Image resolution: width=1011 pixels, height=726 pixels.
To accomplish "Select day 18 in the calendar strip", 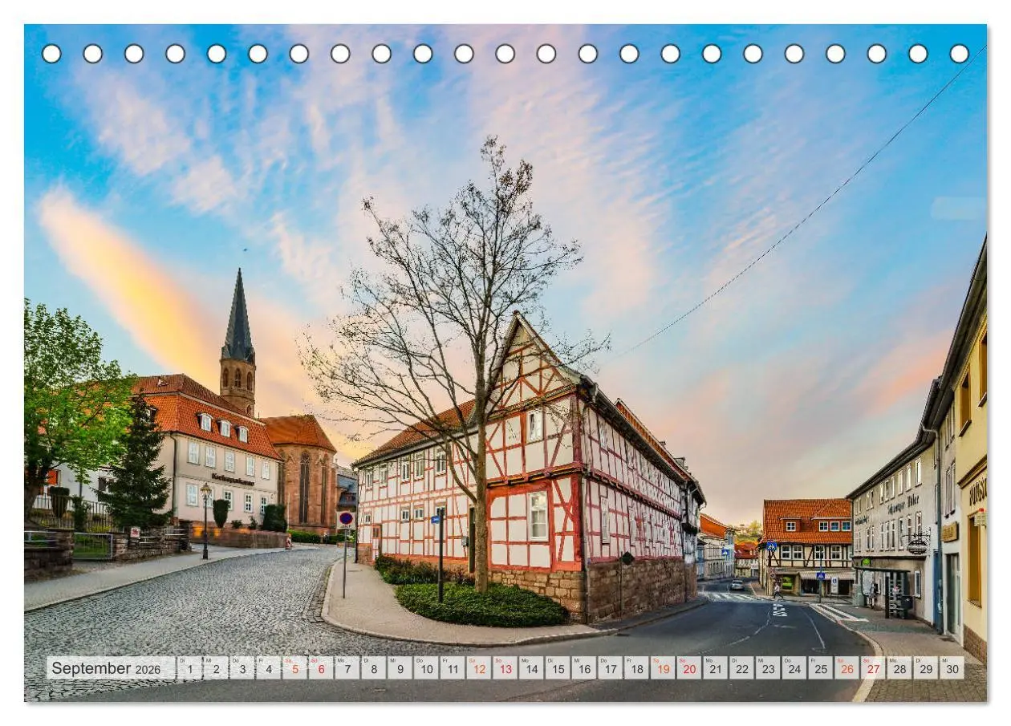I will coord(636,668).
